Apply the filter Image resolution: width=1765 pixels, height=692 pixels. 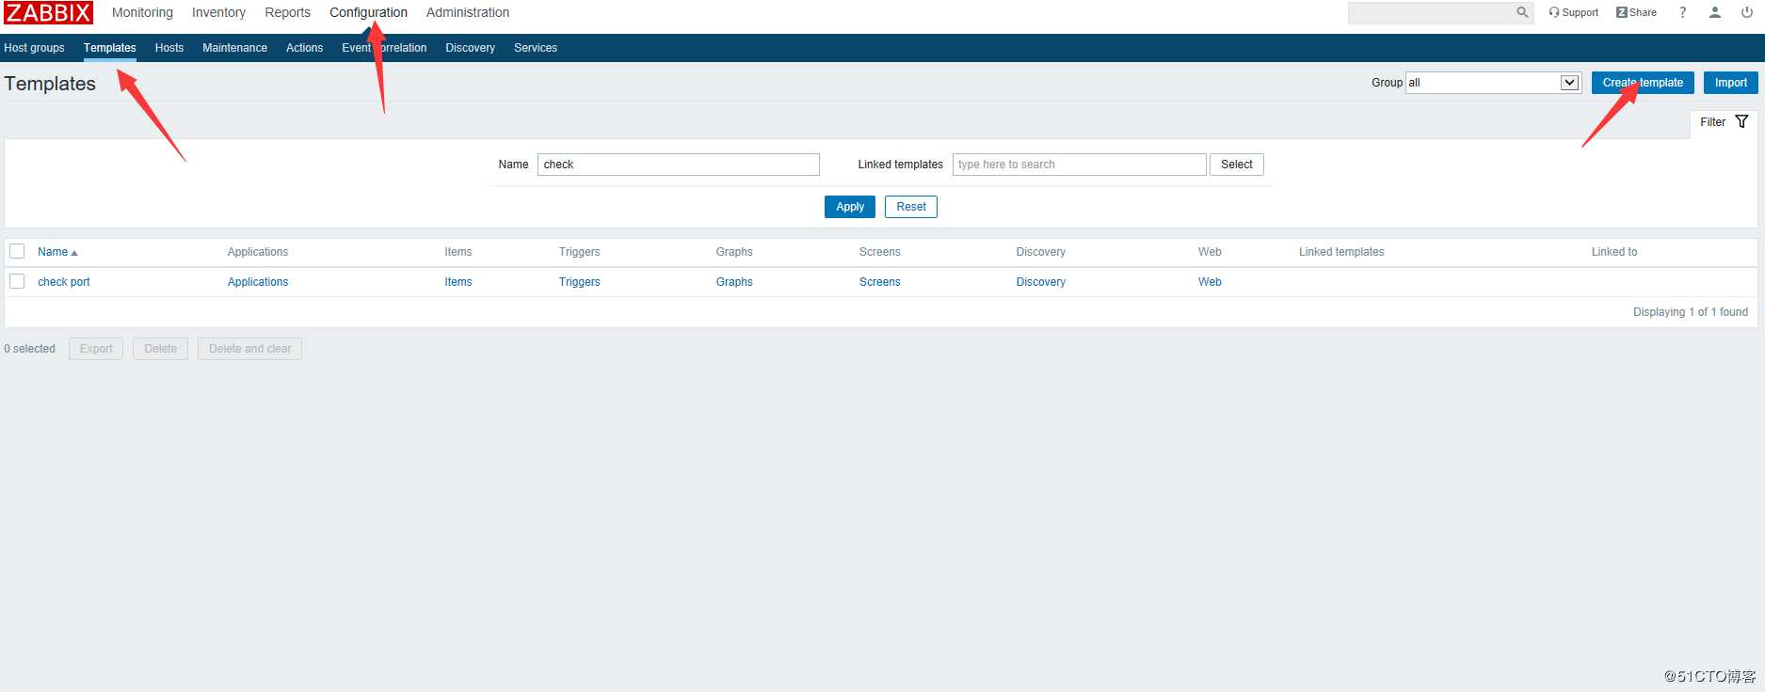(x=850, y=207)
